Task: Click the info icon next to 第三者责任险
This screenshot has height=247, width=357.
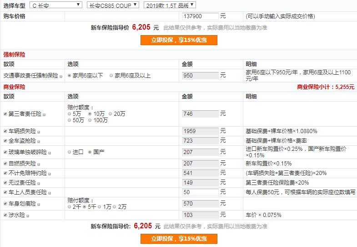Action: coord(44,114)
